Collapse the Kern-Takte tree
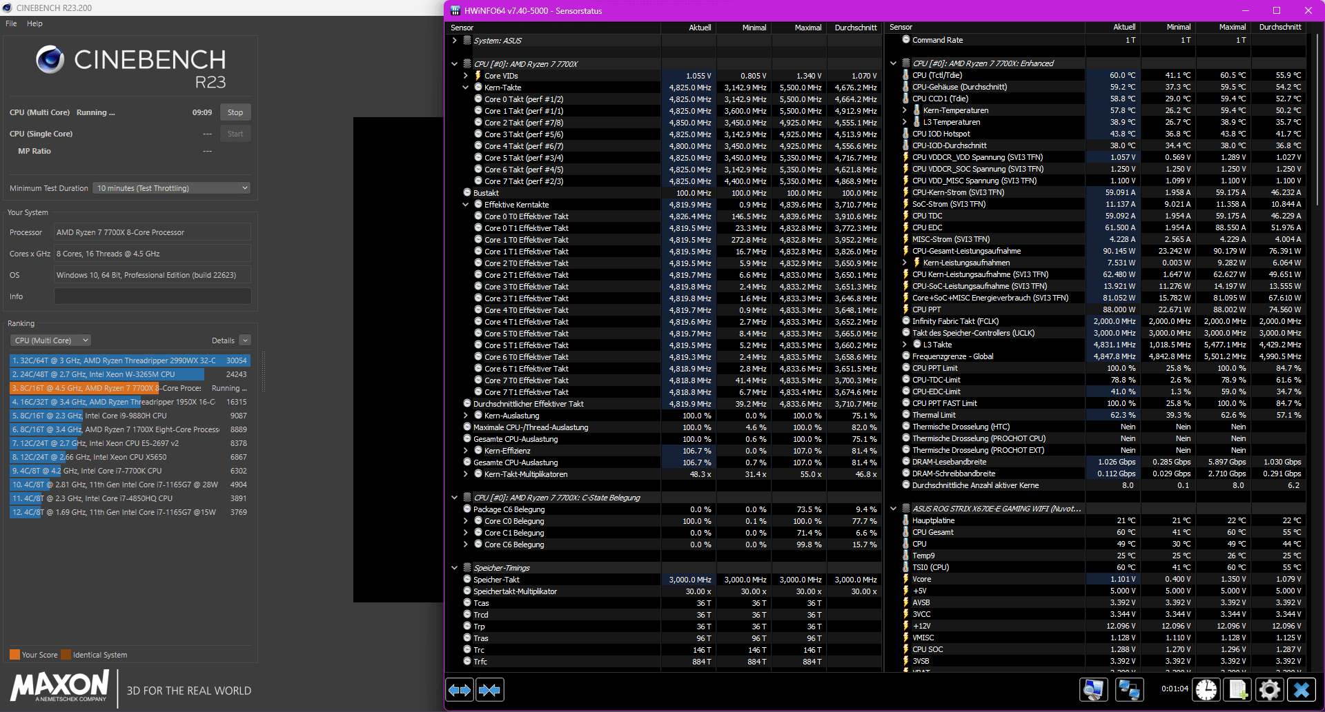Viewport: 1325px width, 712px height. coord(466,88)
